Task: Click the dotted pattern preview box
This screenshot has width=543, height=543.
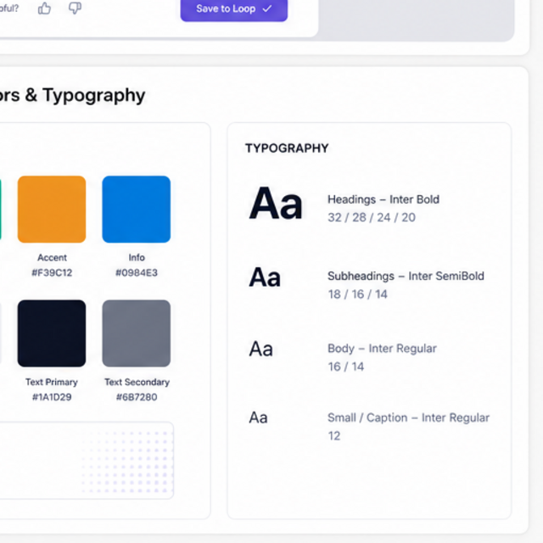Action: click(x=87, y=460)
